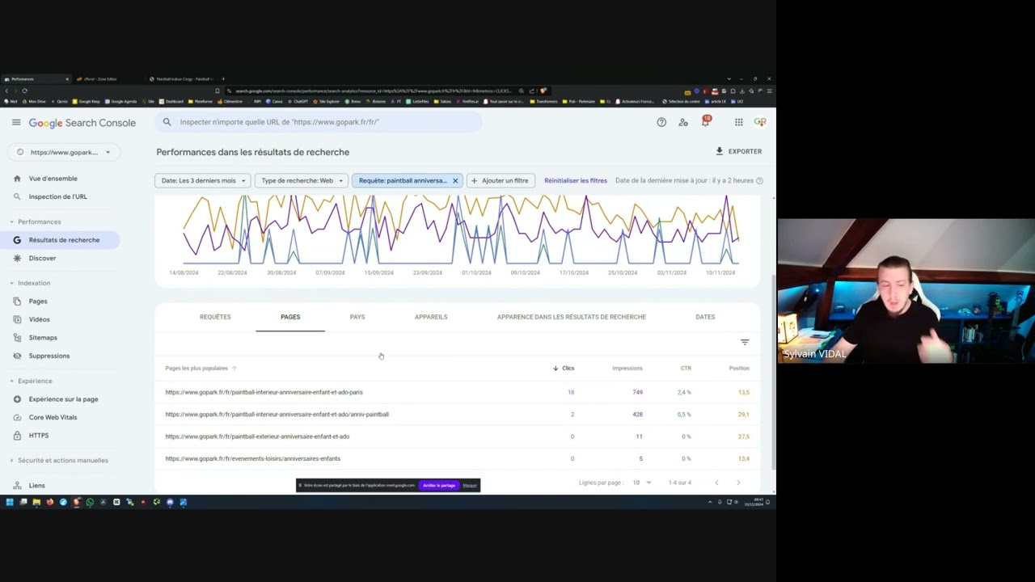Click the Pages index icon
The image size is (1035, 582).
click(x=17, y=301)
